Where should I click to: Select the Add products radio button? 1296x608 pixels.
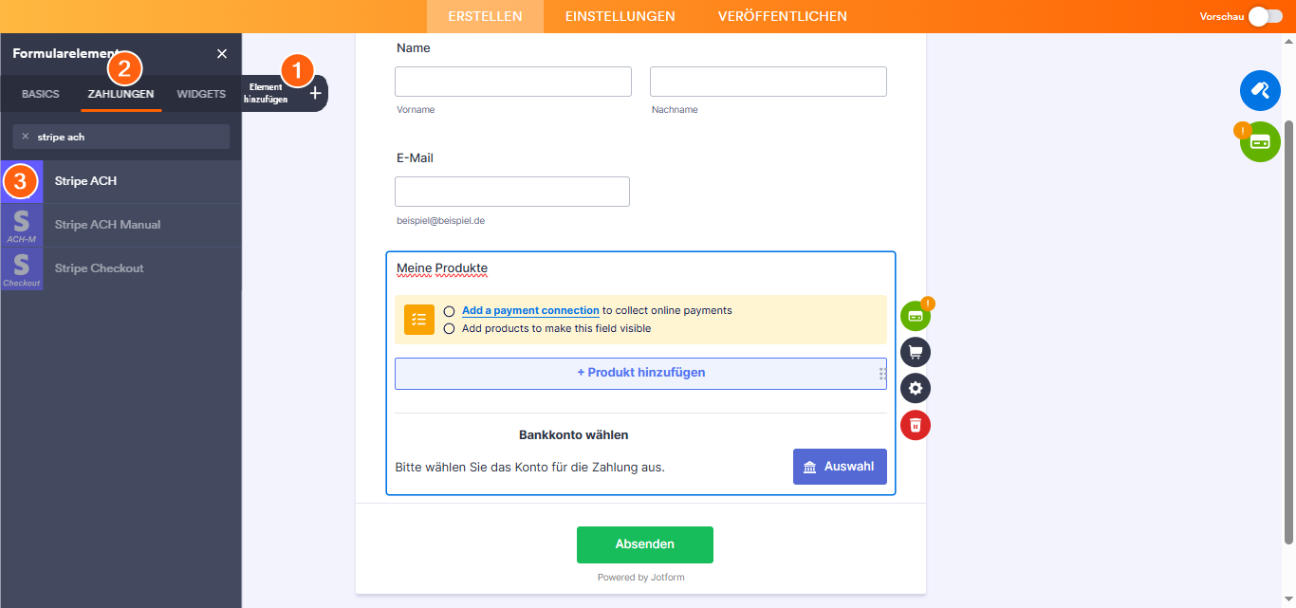449,329
